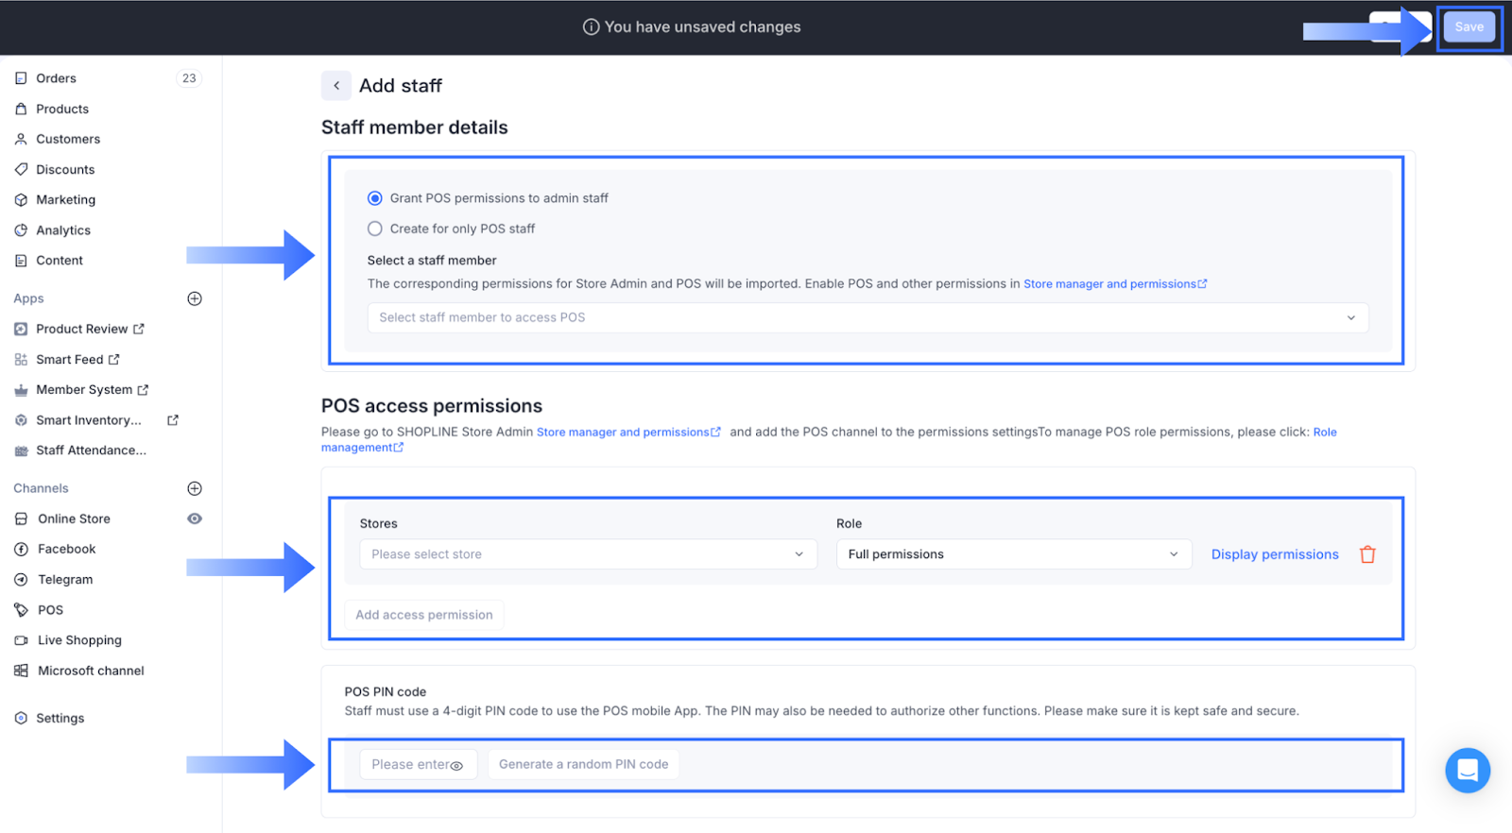Click the plus icon next to Channels
1512x833 pixels.
point(195,488)
